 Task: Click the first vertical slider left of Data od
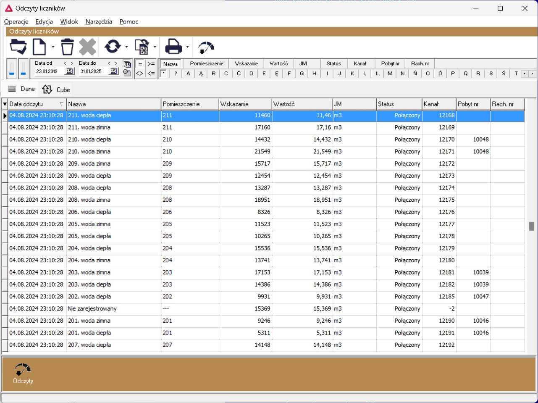[12, 69]
